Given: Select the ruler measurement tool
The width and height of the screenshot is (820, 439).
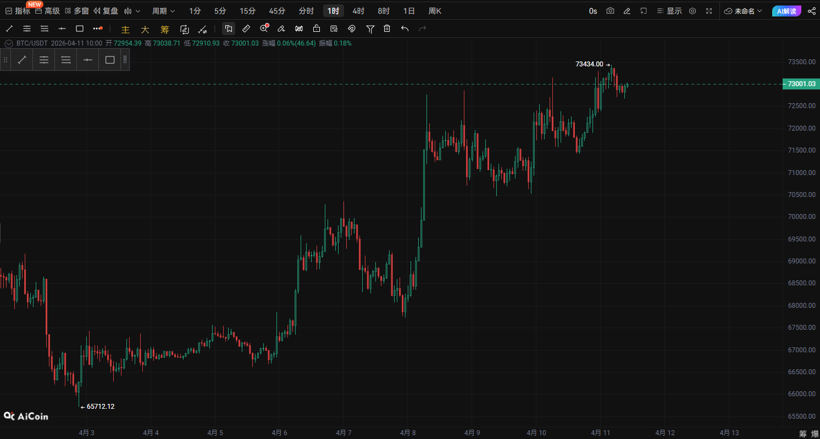Looking at the screenshot, I should pyautogui.click(x=246, y=29).
